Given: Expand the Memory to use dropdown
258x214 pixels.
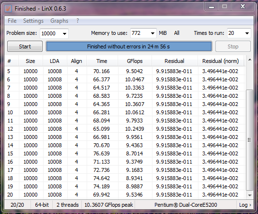Looking at the screenshot, I should point(152,33).
